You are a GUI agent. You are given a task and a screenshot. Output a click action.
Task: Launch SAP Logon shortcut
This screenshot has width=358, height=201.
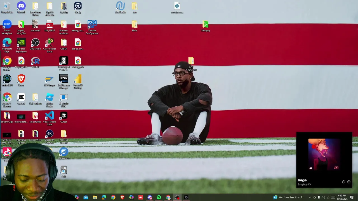[50, 81]
